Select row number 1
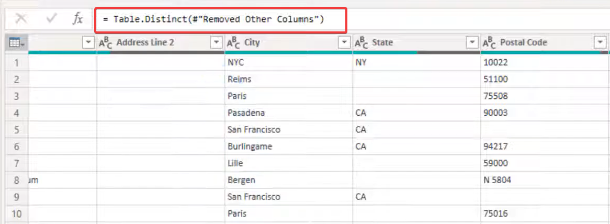 pos(16,63)
